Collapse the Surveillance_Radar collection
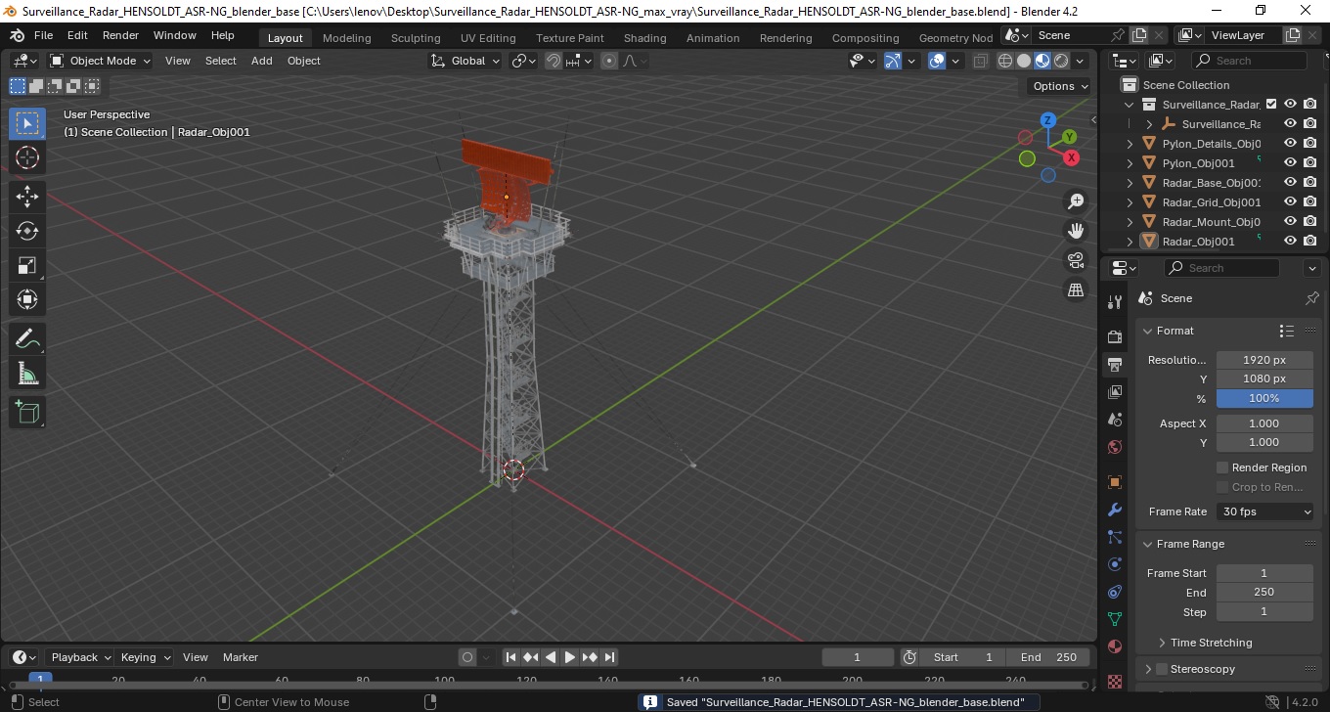Viewport: 1330px width, 712px height. 1130,105
